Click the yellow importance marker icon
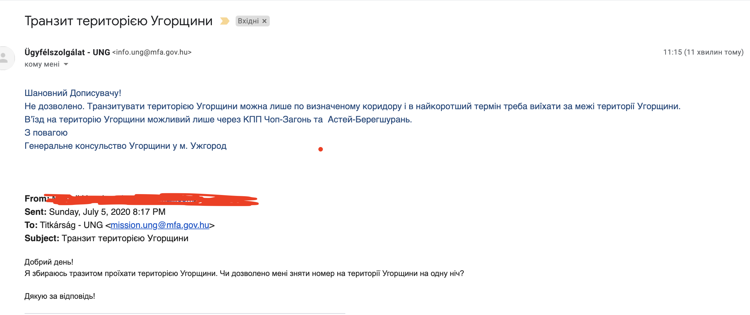This screenshot has height=315, width=750. pos(225,21)
